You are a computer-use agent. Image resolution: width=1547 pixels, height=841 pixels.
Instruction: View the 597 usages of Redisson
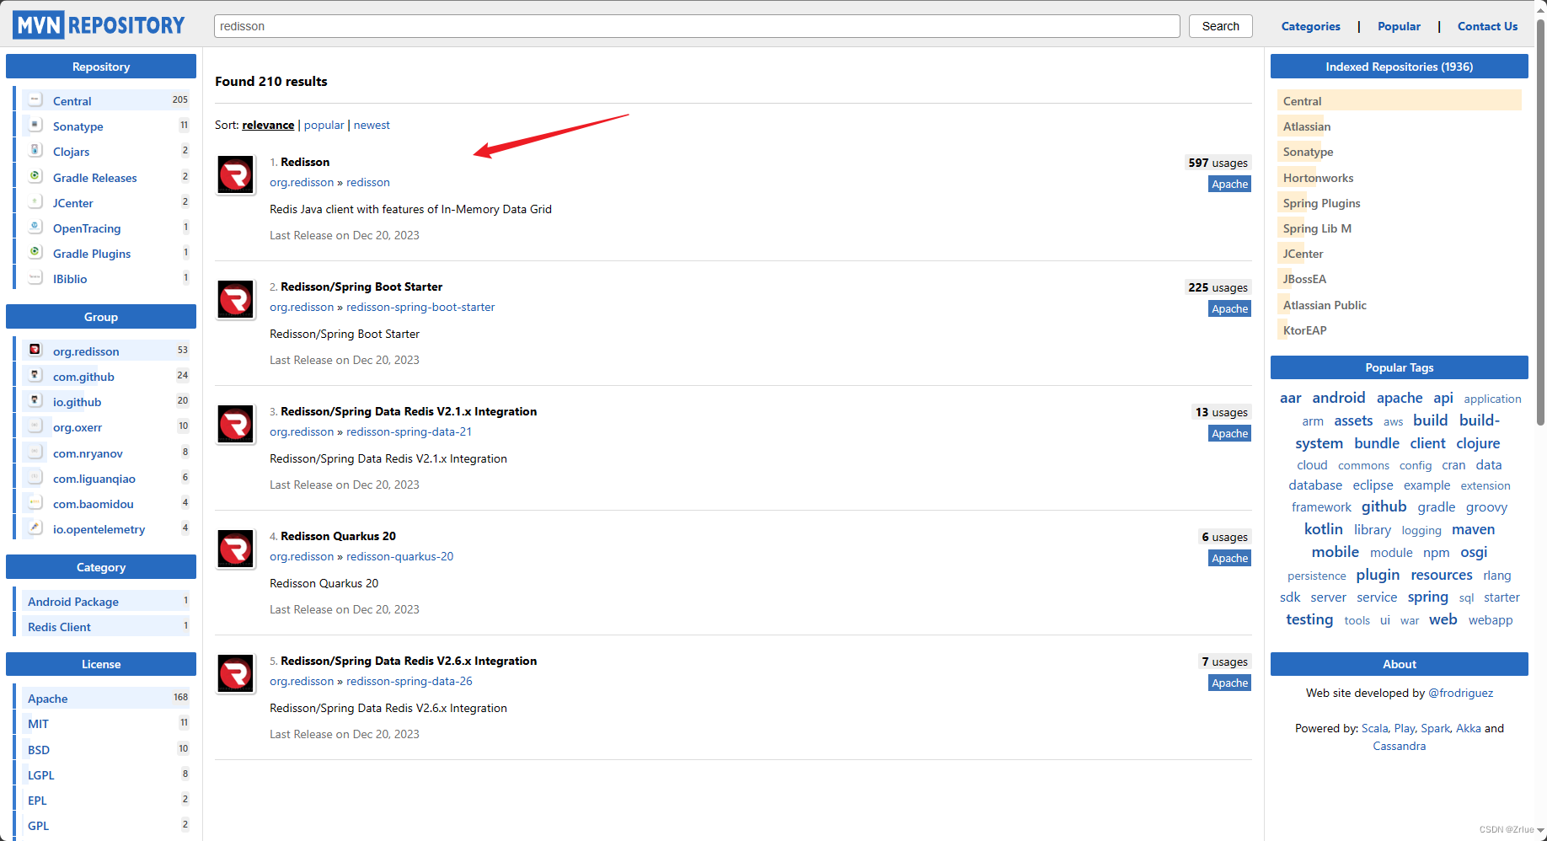(x=1218, y=163)
